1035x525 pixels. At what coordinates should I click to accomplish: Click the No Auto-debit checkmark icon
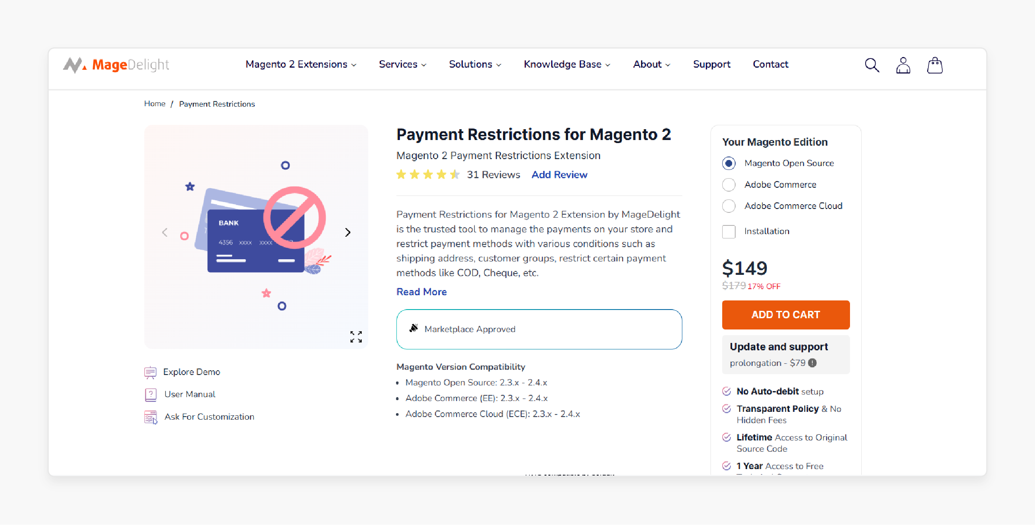[727, 391]
